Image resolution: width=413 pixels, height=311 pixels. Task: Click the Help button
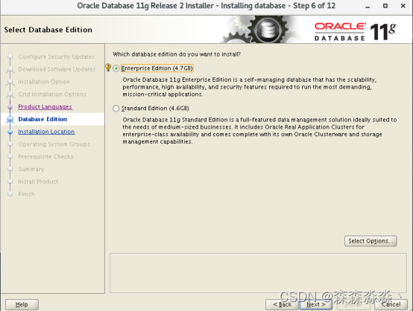point(22,304)
